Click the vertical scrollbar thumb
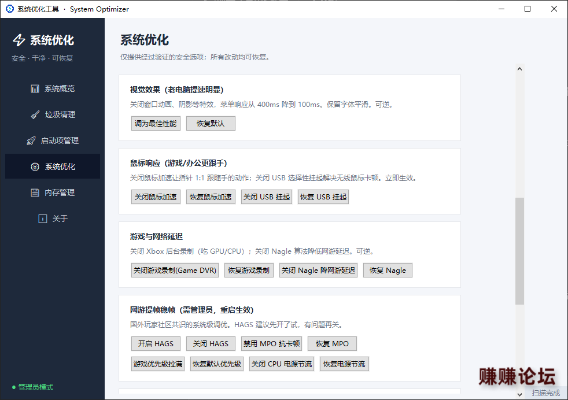The width and height of the screenshot is (568, 400). coord(520,251)
